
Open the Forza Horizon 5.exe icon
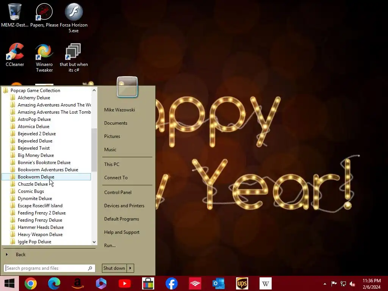click(74, 18)
